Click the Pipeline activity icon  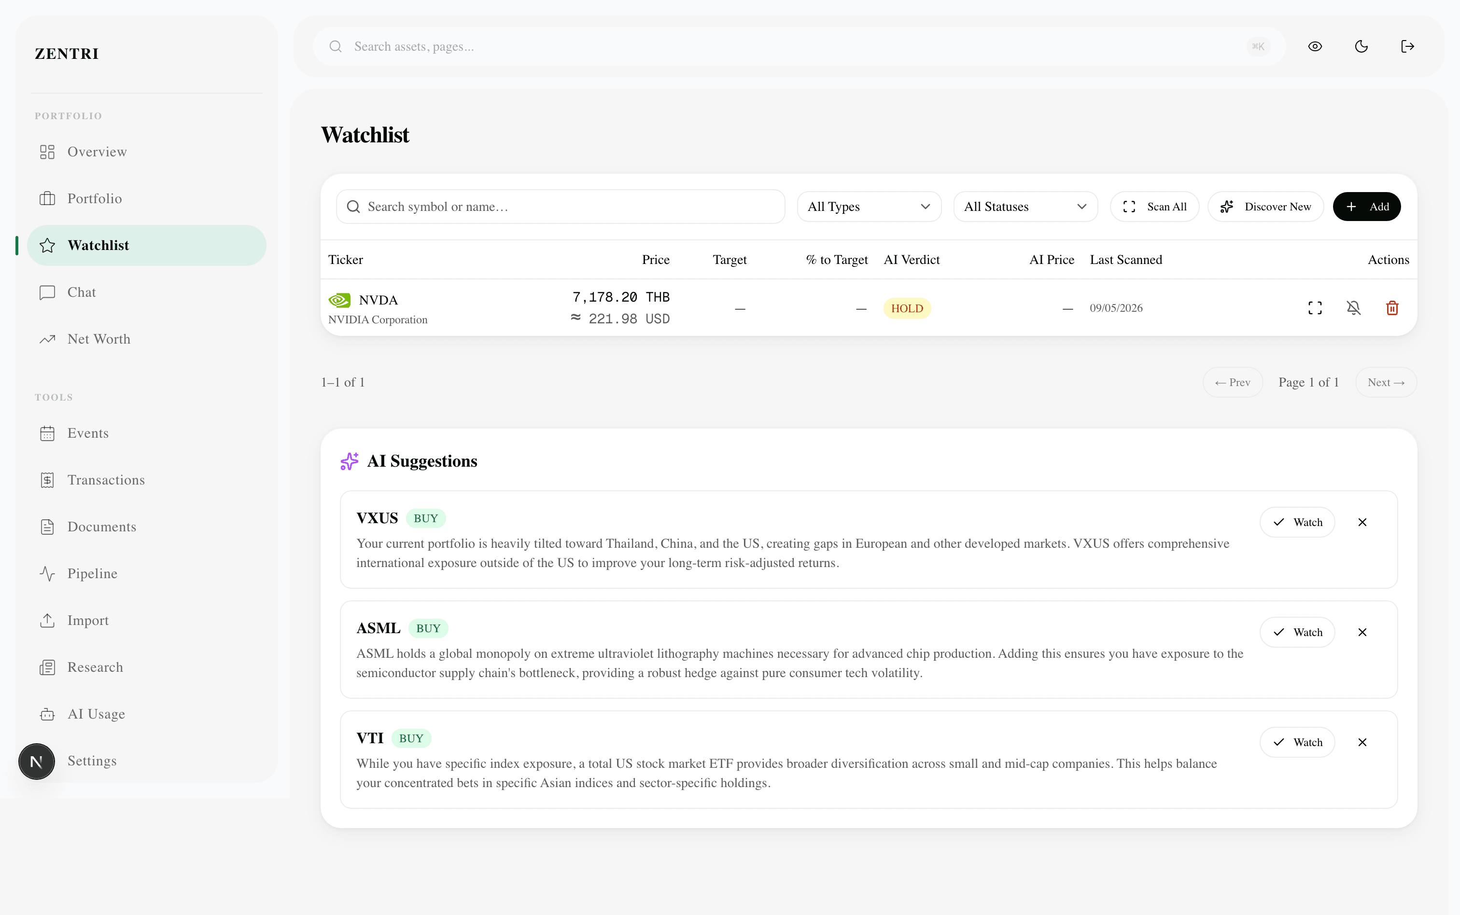(x=47, y=574)
